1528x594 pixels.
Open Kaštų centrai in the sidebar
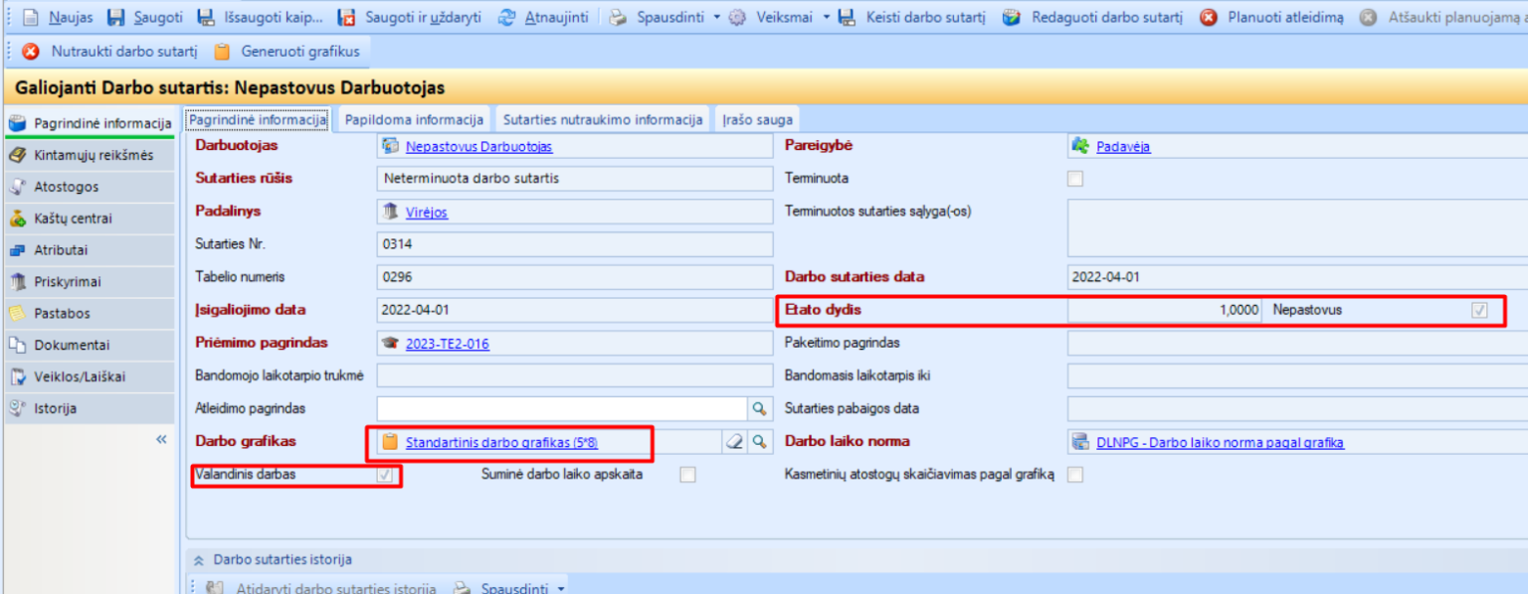[74, 219]
